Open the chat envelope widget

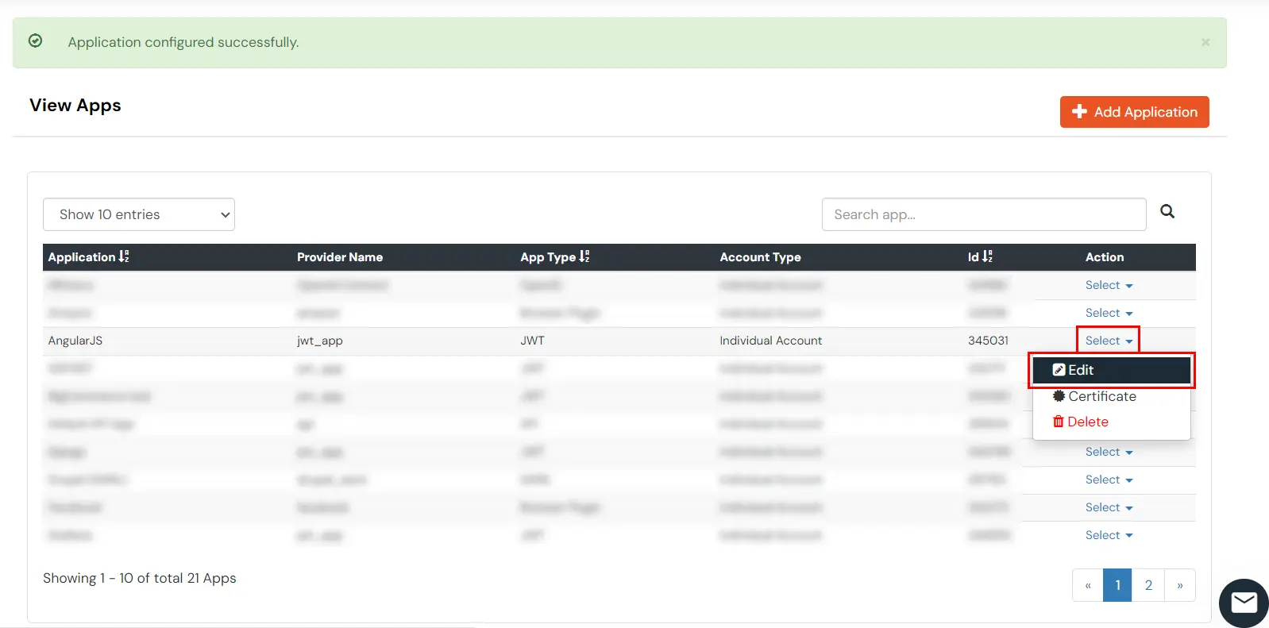click(1244, 603)
